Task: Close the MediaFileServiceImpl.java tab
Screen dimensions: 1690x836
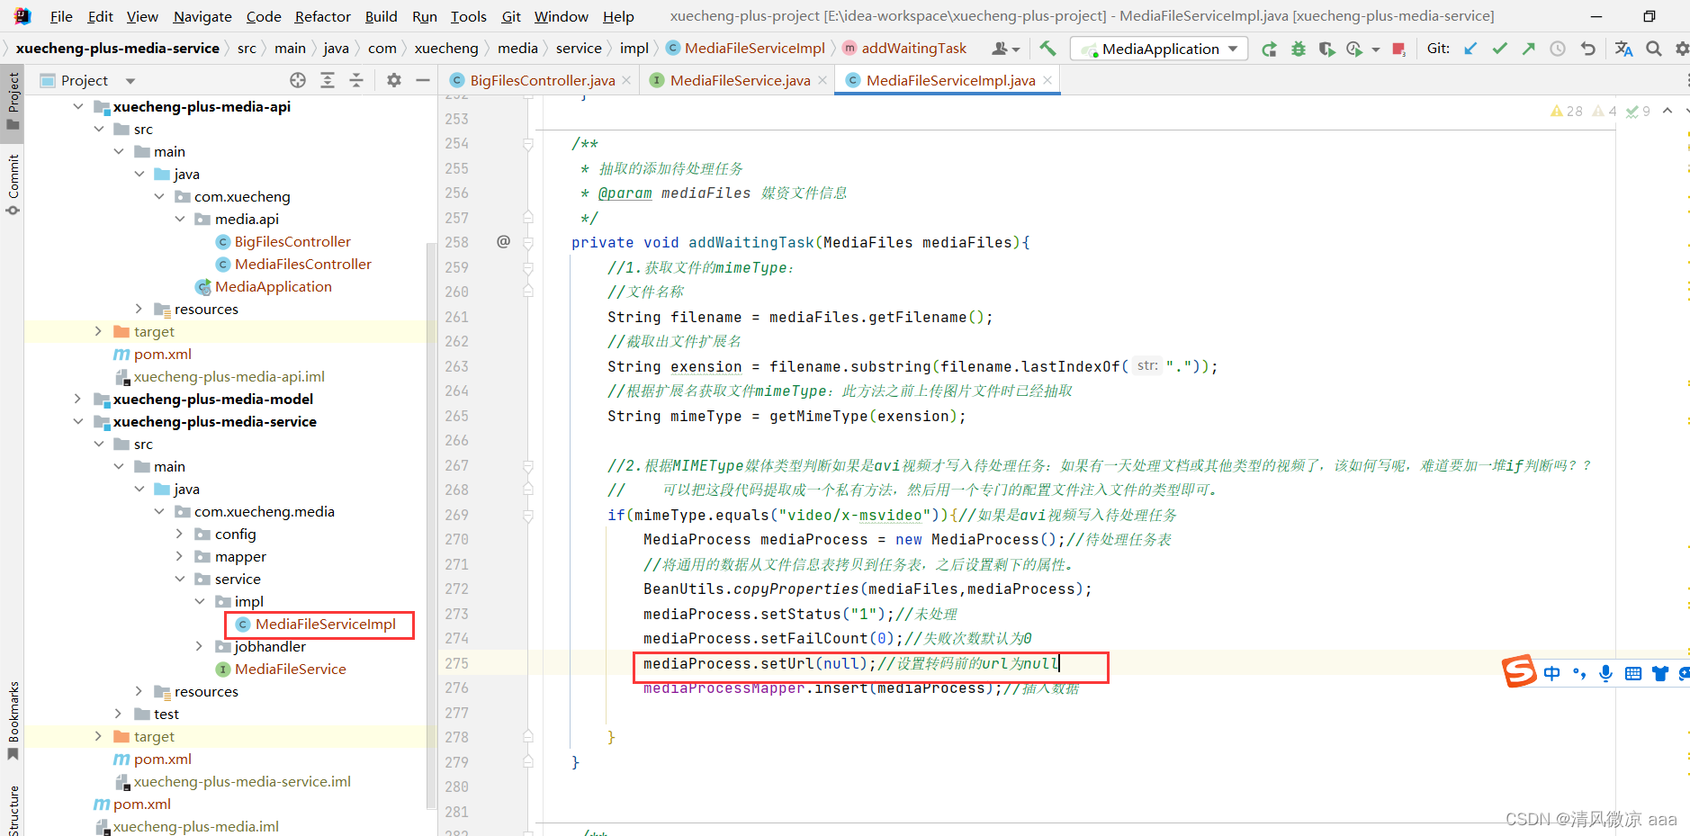Action: point(1047,80)
